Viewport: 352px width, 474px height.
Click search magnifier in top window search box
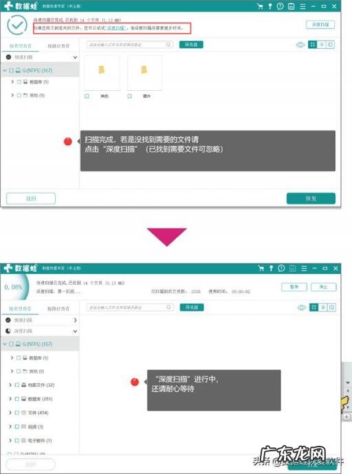pos(168,45)
